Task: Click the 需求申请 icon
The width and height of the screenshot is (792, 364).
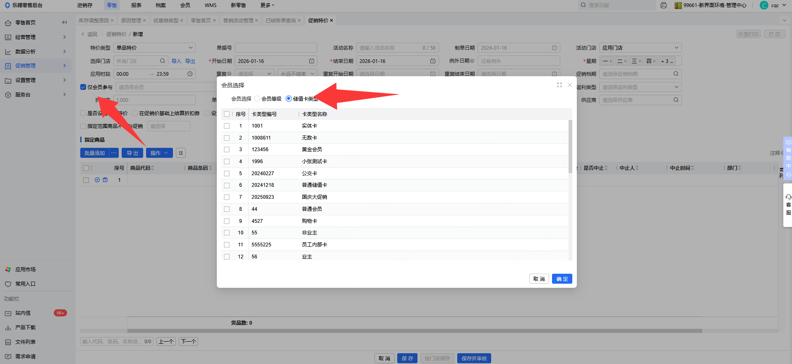Action: (x=8, y=357)
